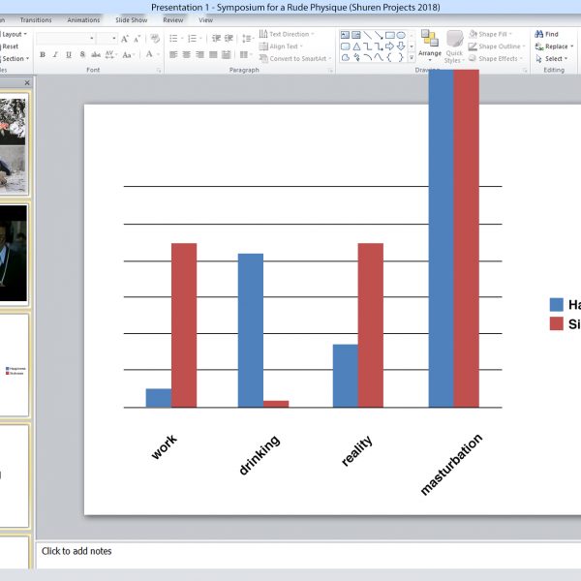Open the Select menu in Editing group

point(554,58)
